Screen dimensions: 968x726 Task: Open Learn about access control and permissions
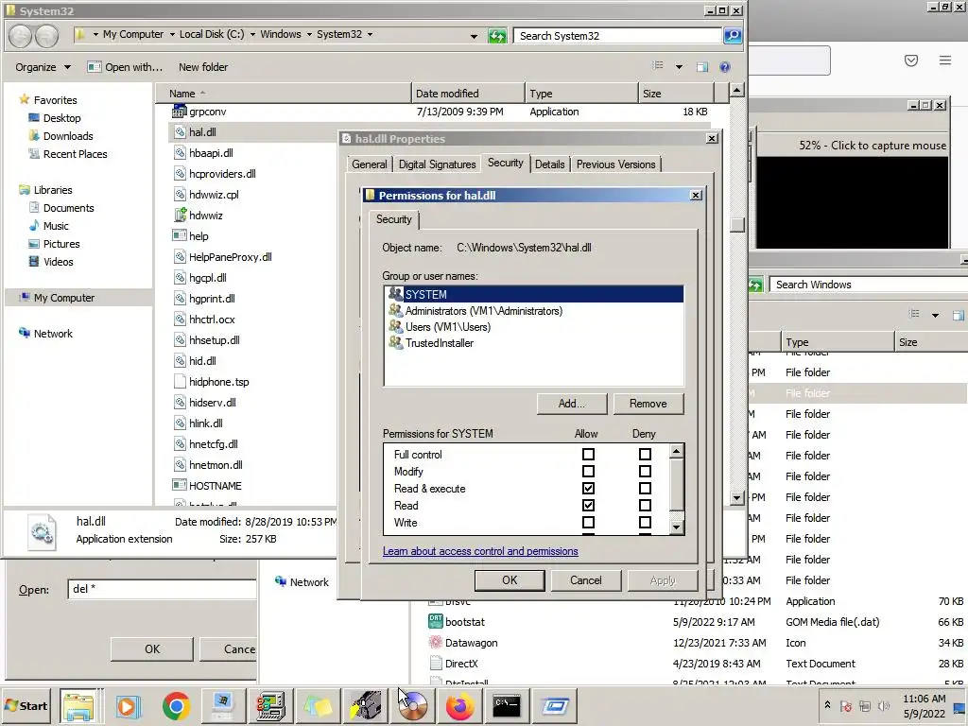pyautogui.click(x=480, y=551)
